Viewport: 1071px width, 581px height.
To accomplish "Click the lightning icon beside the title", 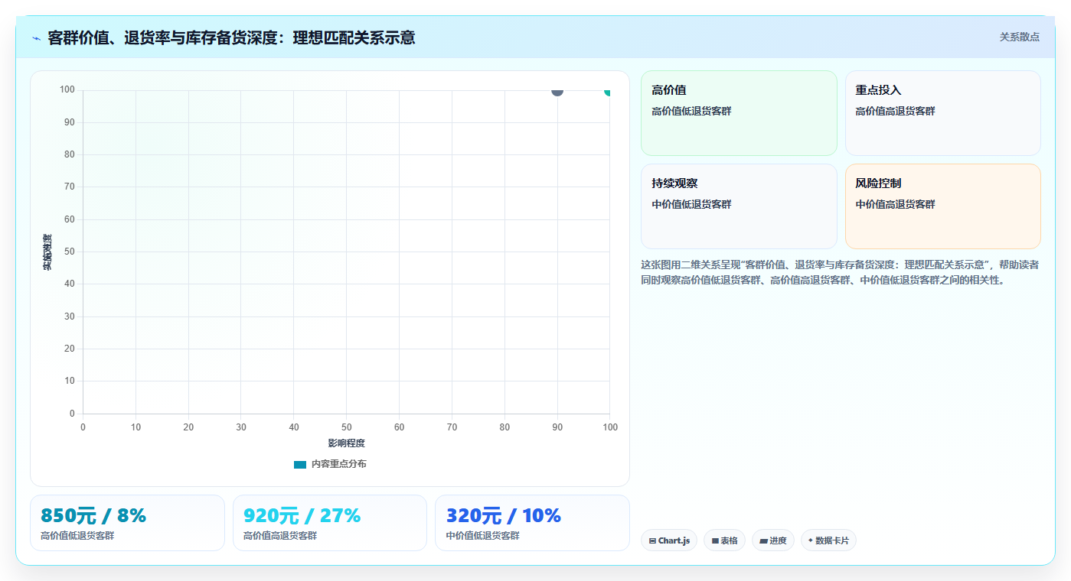I will click(x=36, y=38).
